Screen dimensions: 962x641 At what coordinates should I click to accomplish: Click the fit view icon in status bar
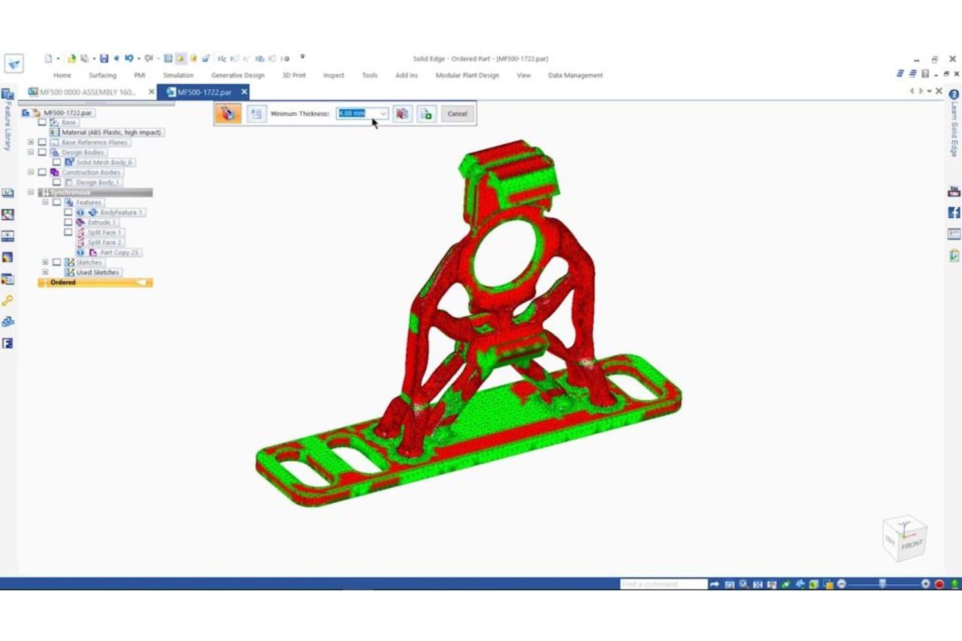pos(757,584)
